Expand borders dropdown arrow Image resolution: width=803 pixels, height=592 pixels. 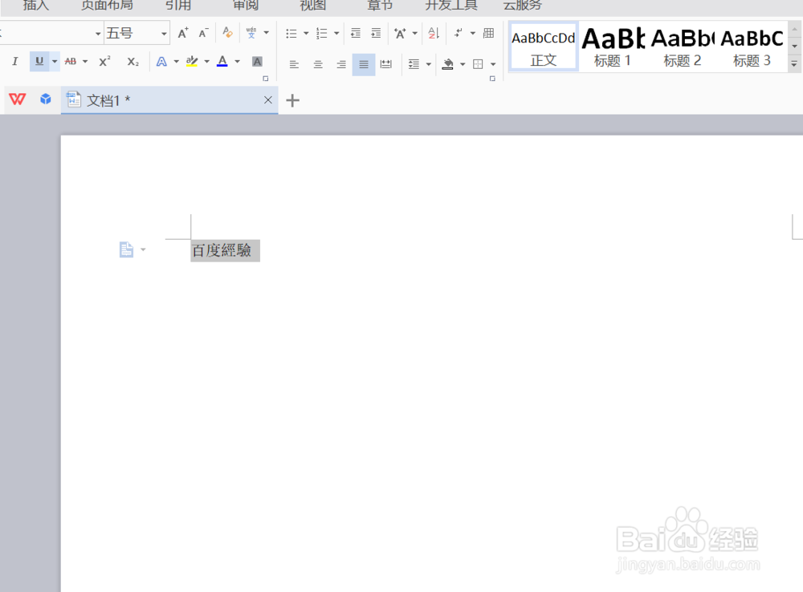pos(493,64)
